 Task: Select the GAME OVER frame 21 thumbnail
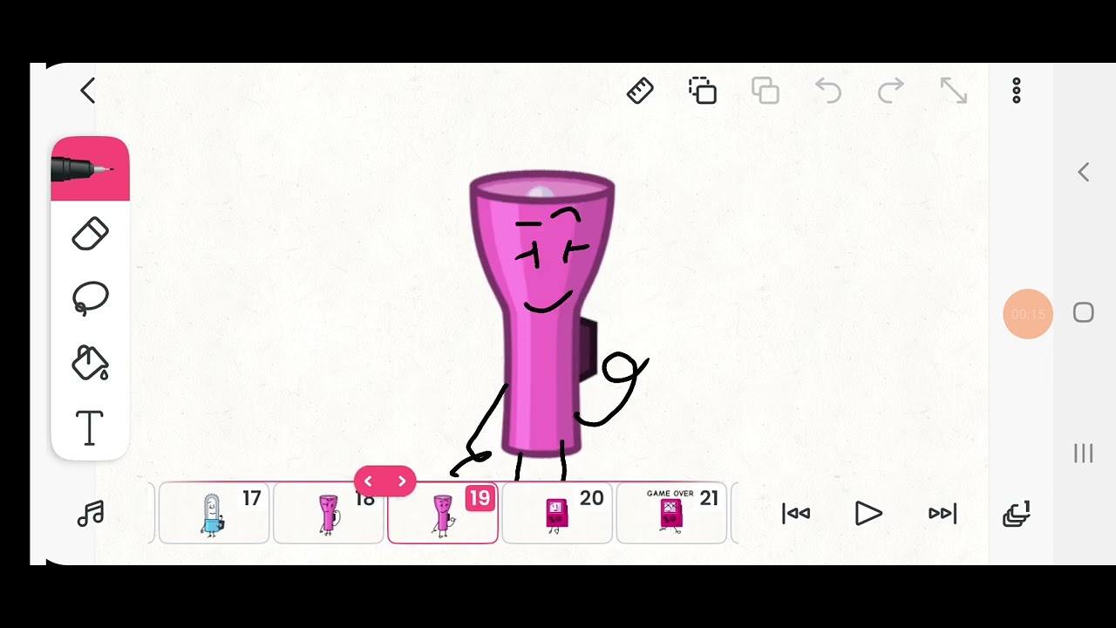point(671,514)
